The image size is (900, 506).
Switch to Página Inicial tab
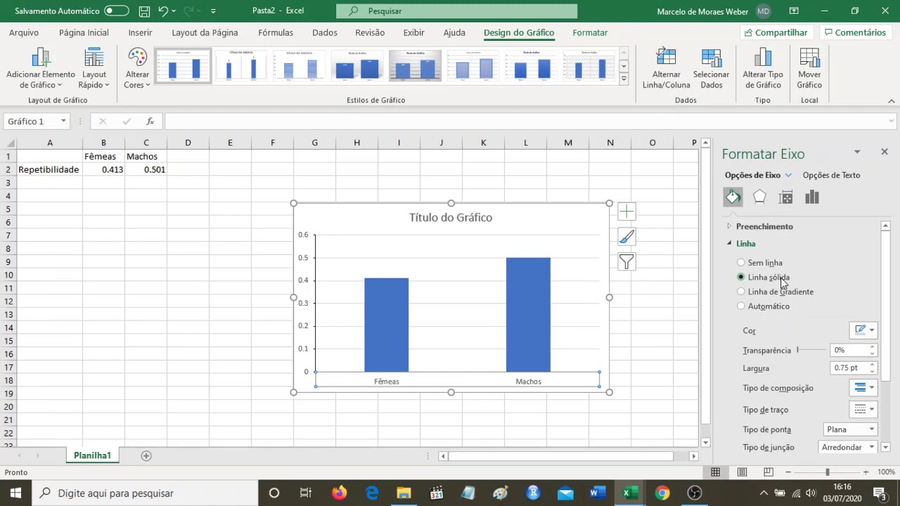84,32
